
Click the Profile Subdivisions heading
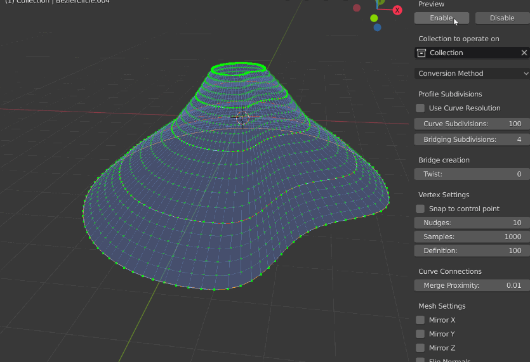click(450, 94)
